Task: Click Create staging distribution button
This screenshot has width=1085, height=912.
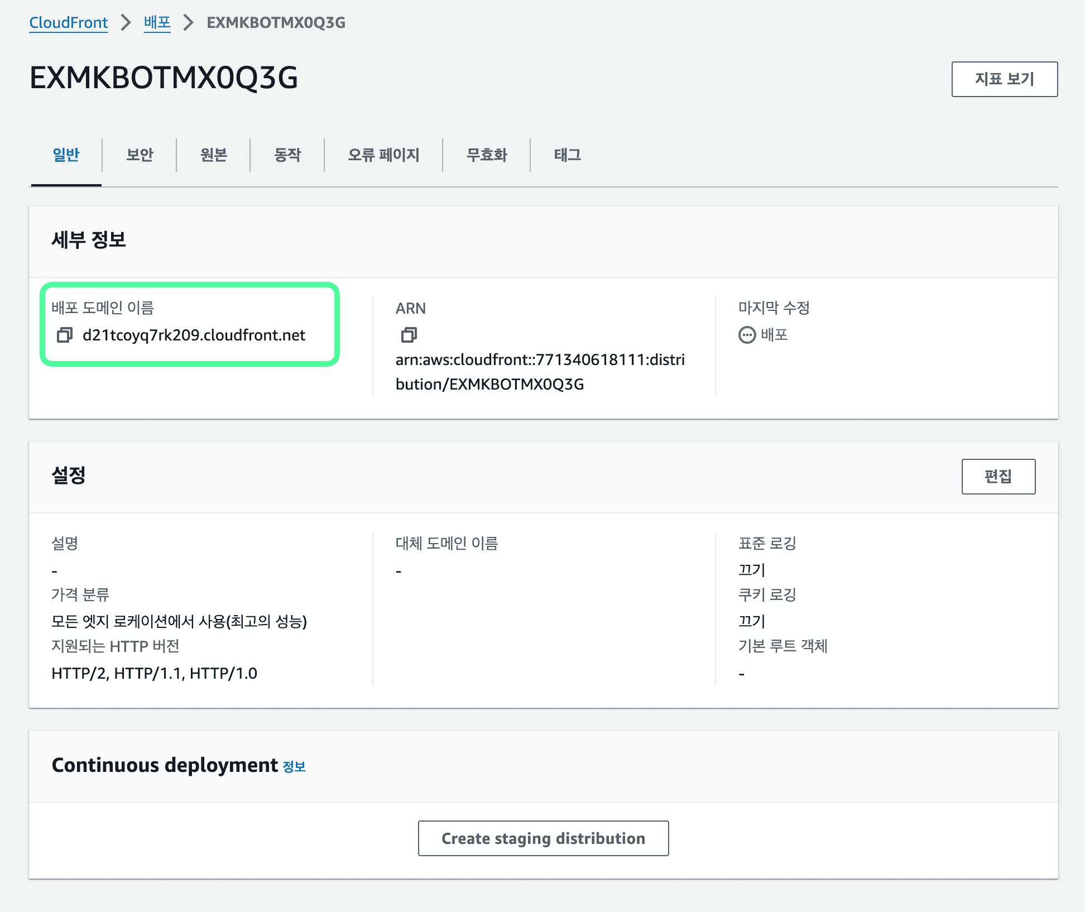Action: (x=543, y=838)
